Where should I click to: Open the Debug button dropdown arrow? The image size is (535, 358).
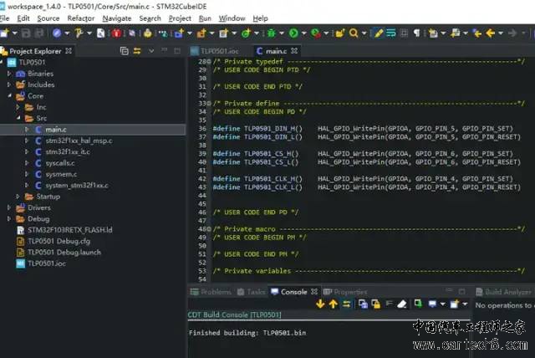point(282,33)
